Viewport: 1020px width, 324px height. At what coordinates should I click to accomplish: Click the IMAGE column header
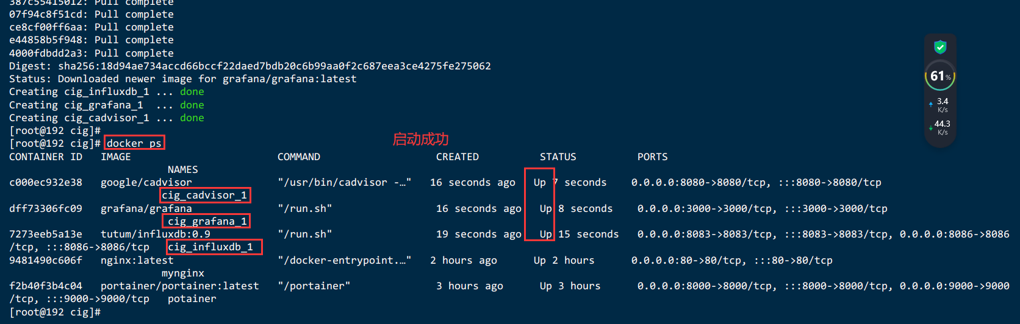pyautogui.click(x=116, y=157)
